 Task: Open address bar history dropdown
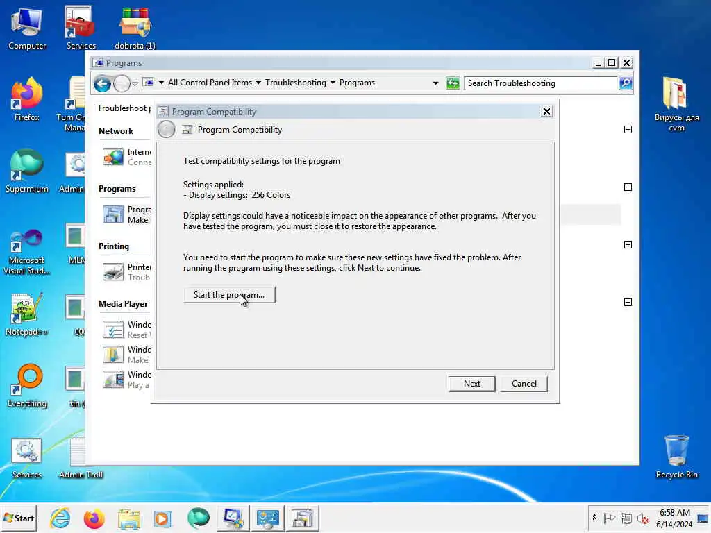pos(435,83)
